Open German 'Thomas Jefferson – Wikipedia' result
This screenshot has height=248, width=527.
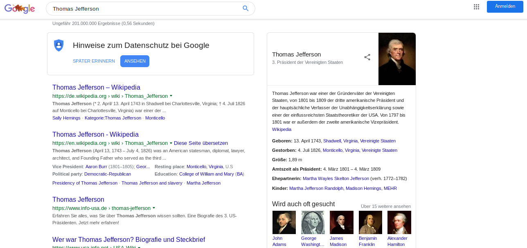[x=96, y=87]
